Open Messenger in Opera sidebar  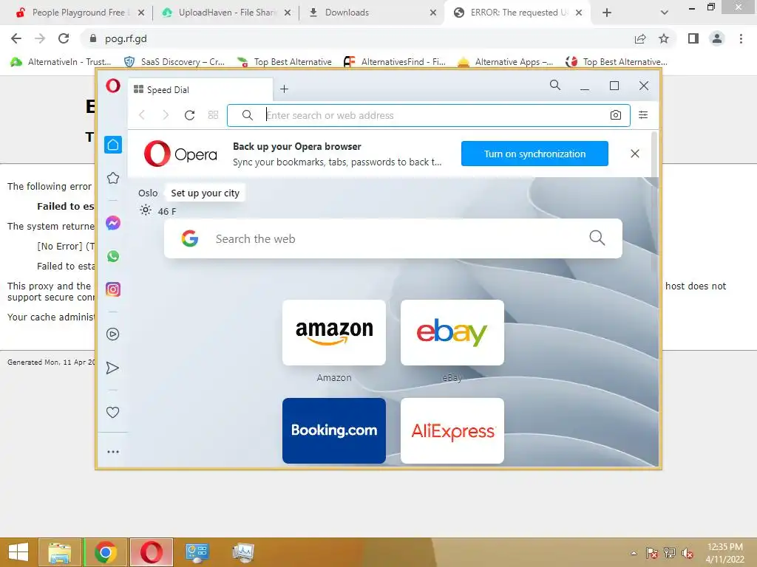(113, 223)
